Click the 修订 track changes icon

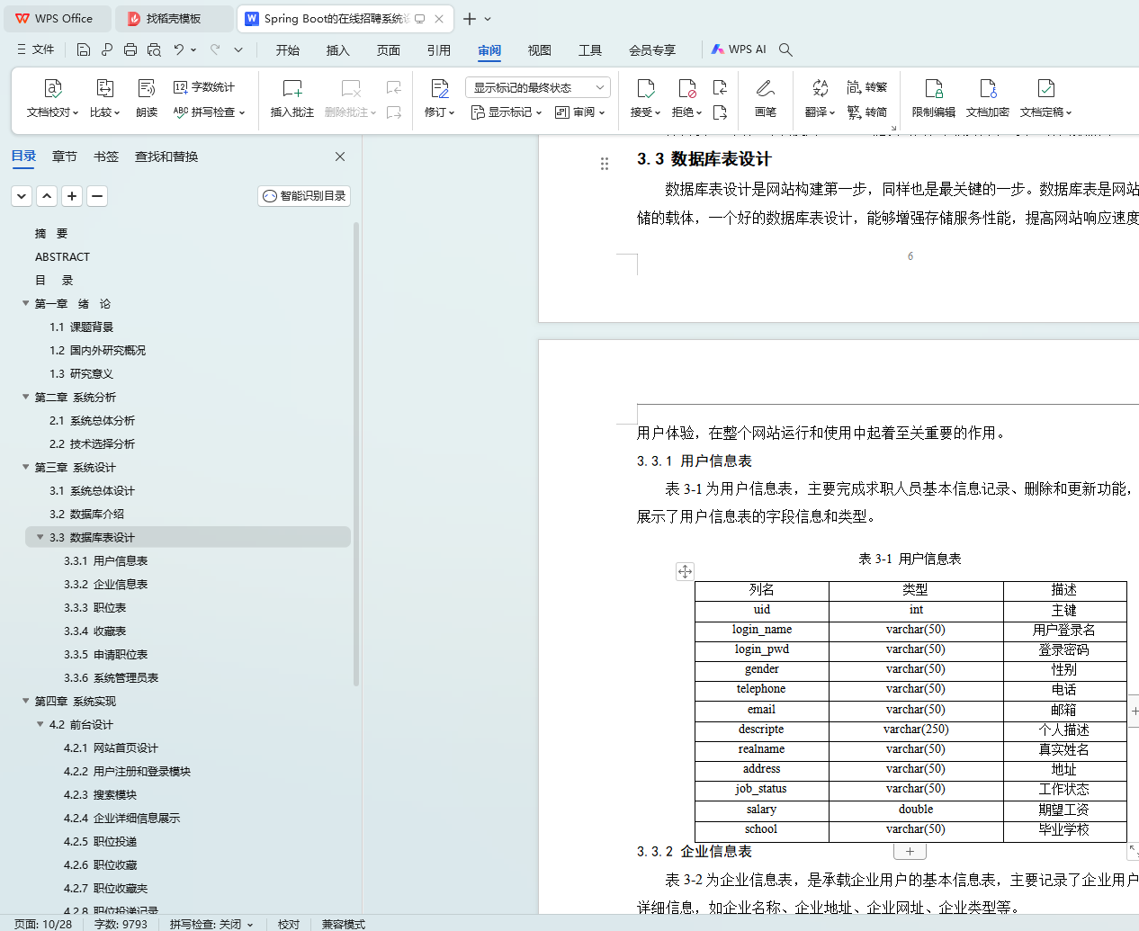coord(439,88)
